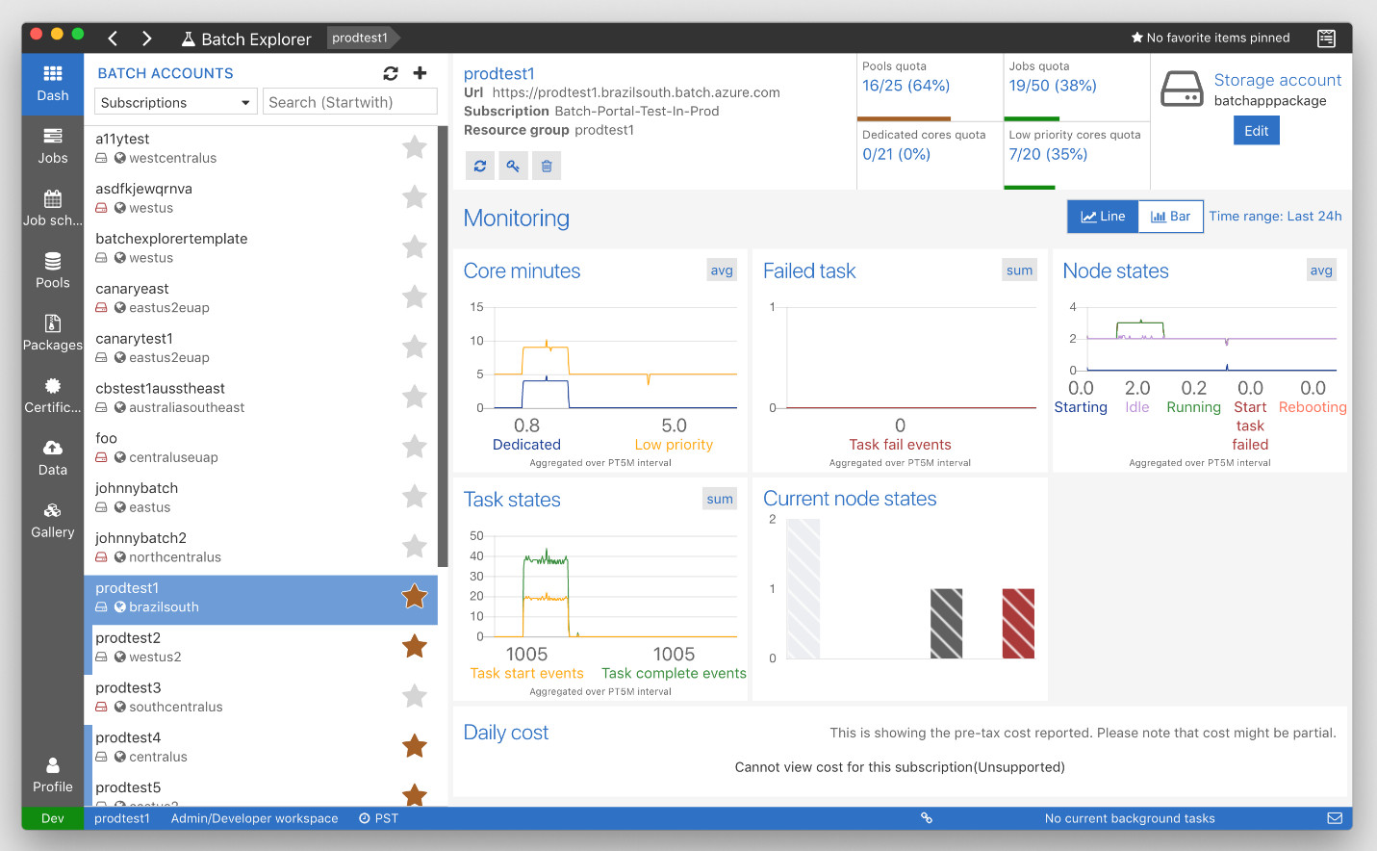Change Task states sum aggregation
The image size is (1377, 851).
(720, 499)
